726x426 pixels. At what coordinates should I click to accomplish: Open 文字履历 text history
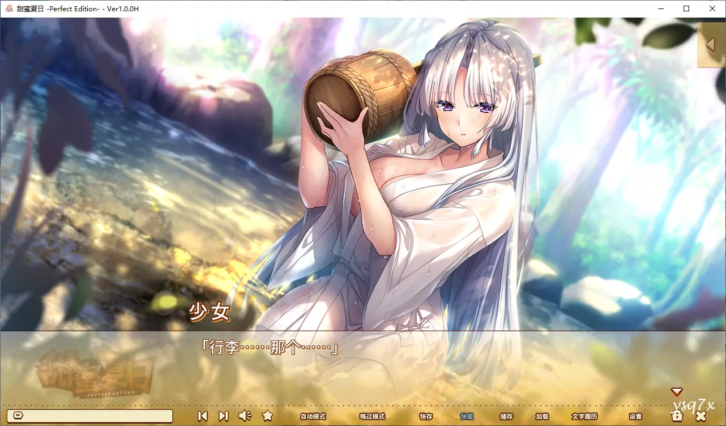[x=584, y=416]
